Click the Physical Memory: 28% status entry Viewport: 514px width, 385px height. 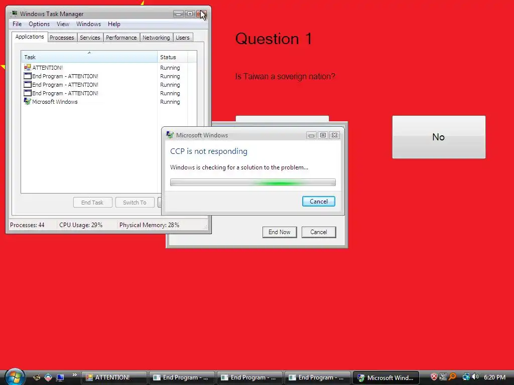(149, 225)
